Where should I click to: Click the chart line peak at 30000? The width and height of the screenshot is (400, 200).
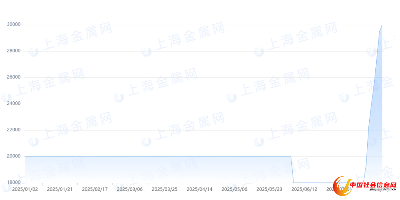click(x=382, y=25)
